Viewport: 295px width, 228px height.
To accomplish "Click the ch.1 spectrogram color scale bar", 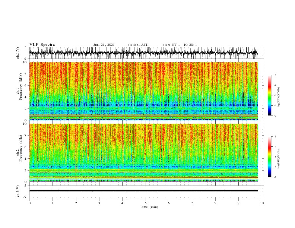I will click(269, 95).
